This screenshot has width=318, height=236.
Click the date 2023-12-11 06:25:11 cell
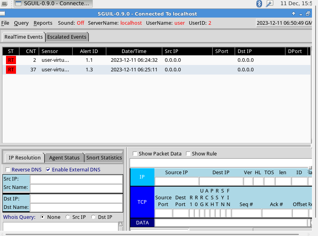tap(134, 70)
